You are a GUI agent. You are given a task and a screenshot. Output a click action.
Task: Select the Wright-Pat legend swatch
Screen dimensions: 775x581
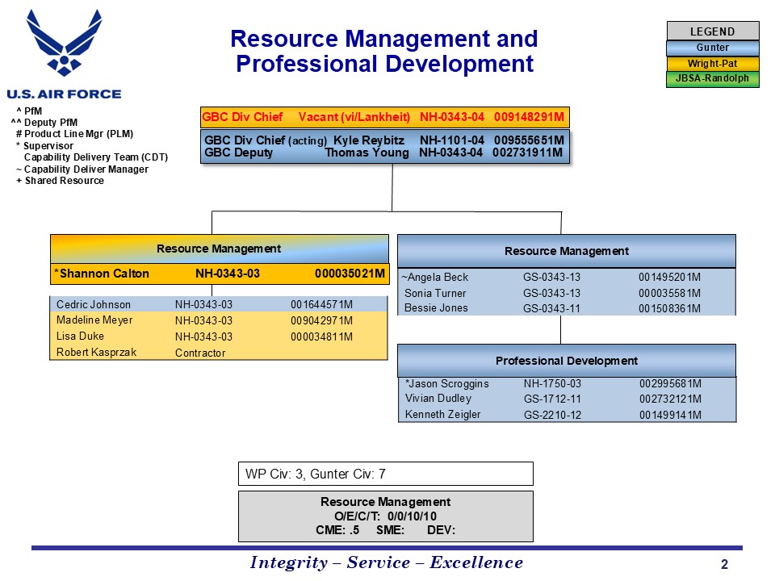[712, 64]
